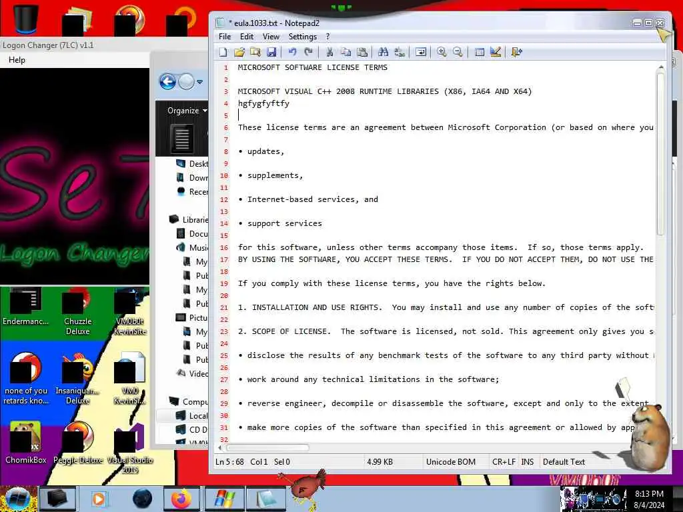Zoom out on the text
This screenshot has width=683, height=512.
click(458, 52)
